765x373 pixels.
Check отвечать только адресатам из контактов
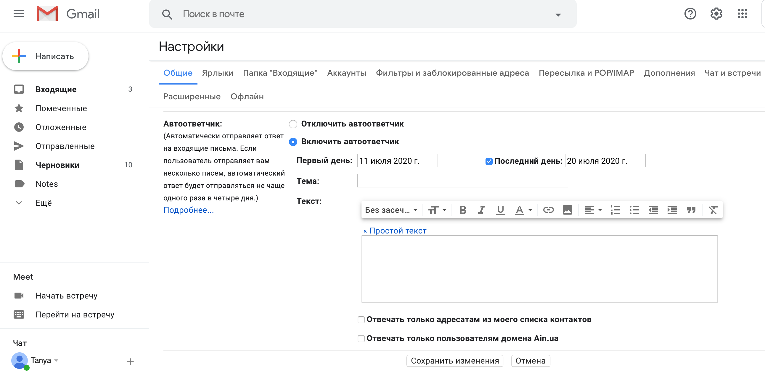point(361,320)
